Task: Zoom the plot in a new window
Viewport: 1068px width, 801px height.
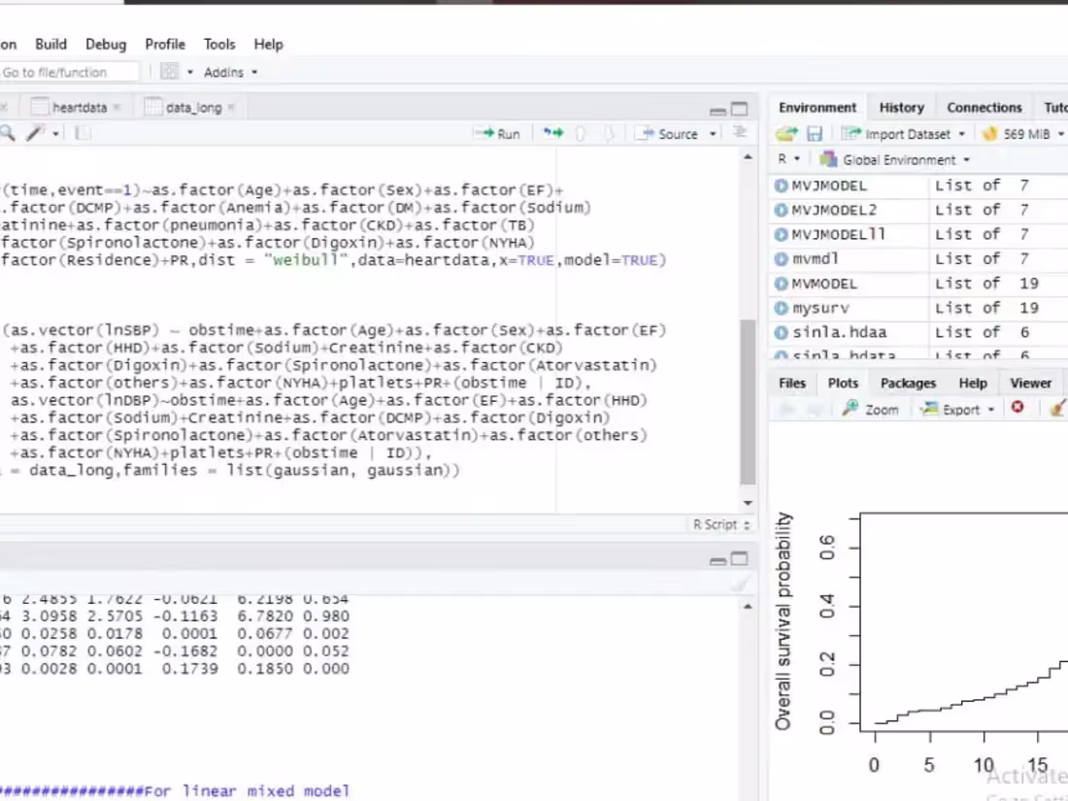Action: coord(871,409)
